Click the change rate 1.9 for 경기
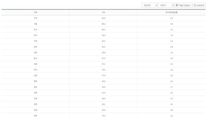Screen dimensions: 208x117 (x=172, y=70)
